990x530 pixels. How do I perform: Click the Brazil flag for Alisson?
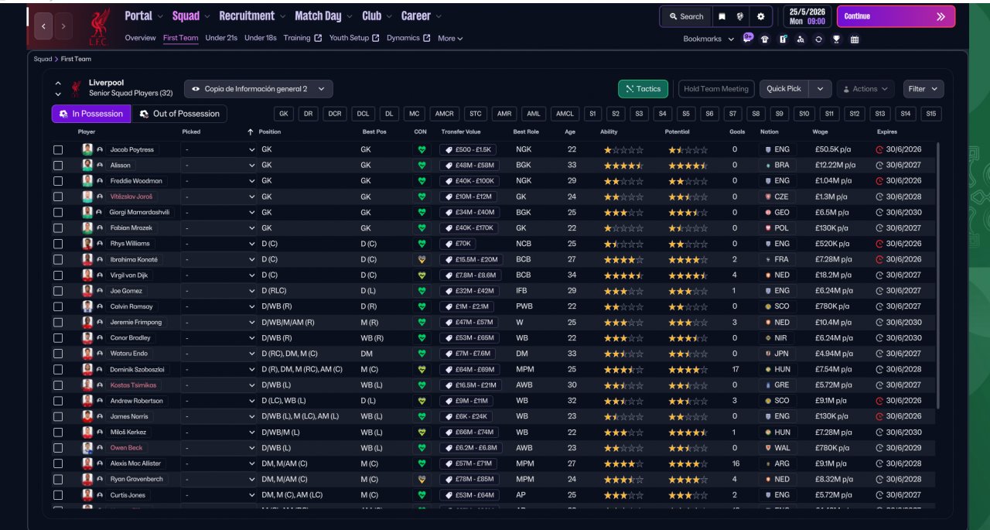(767, 166)
